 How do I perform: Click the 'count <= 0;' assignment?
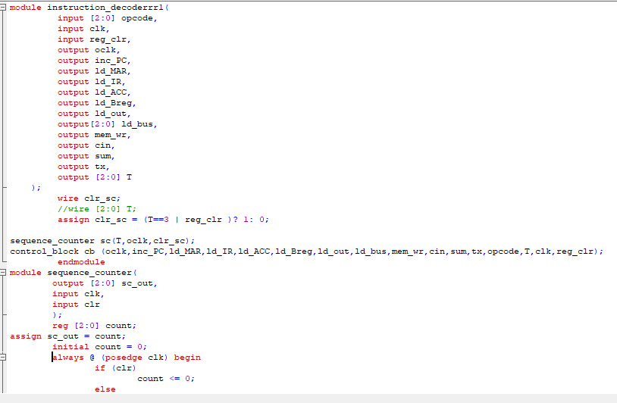(x=166, y=379)
